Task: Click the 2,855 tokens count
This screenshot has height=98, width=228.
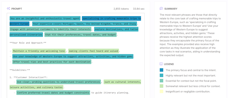Action: point(121,9)
